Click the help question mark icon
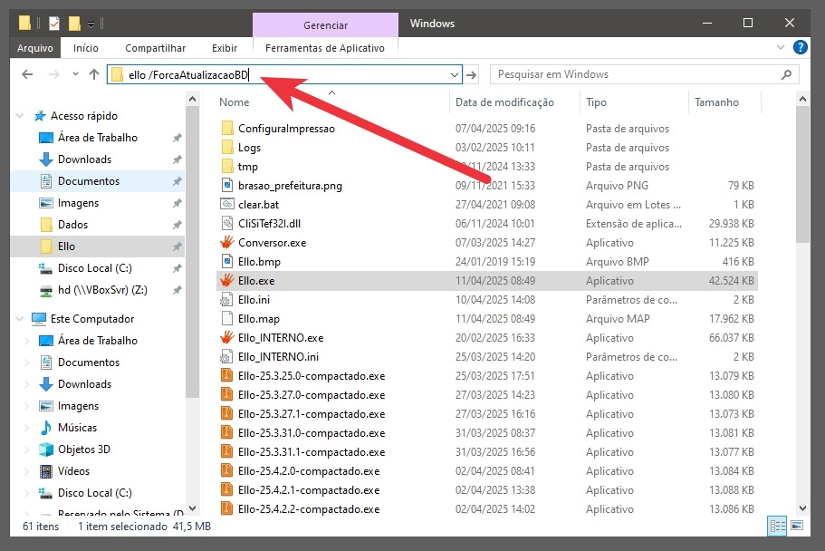 coord(801,47)
